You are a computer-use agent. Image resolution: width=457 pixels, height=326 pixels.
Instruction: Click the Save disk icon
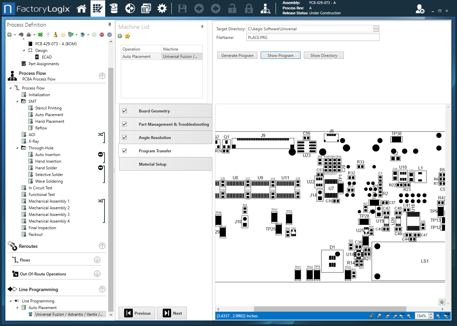[x=182, y=9]
